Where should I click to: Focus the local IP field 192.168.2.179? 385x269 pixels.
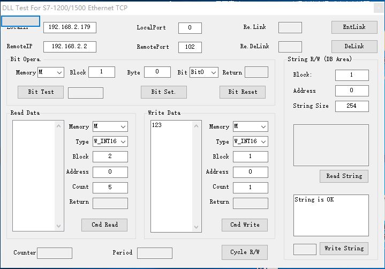[70, 27]
